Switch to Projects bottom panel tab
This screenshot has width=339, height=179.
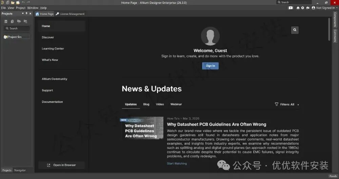7,170
